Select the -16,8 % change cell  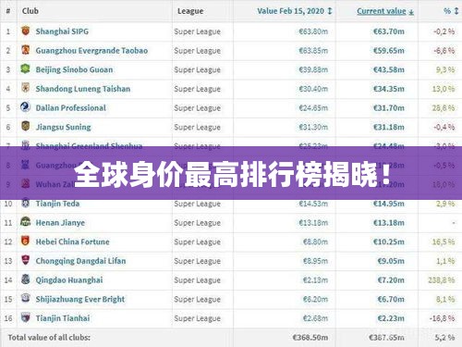coord(443,318)
